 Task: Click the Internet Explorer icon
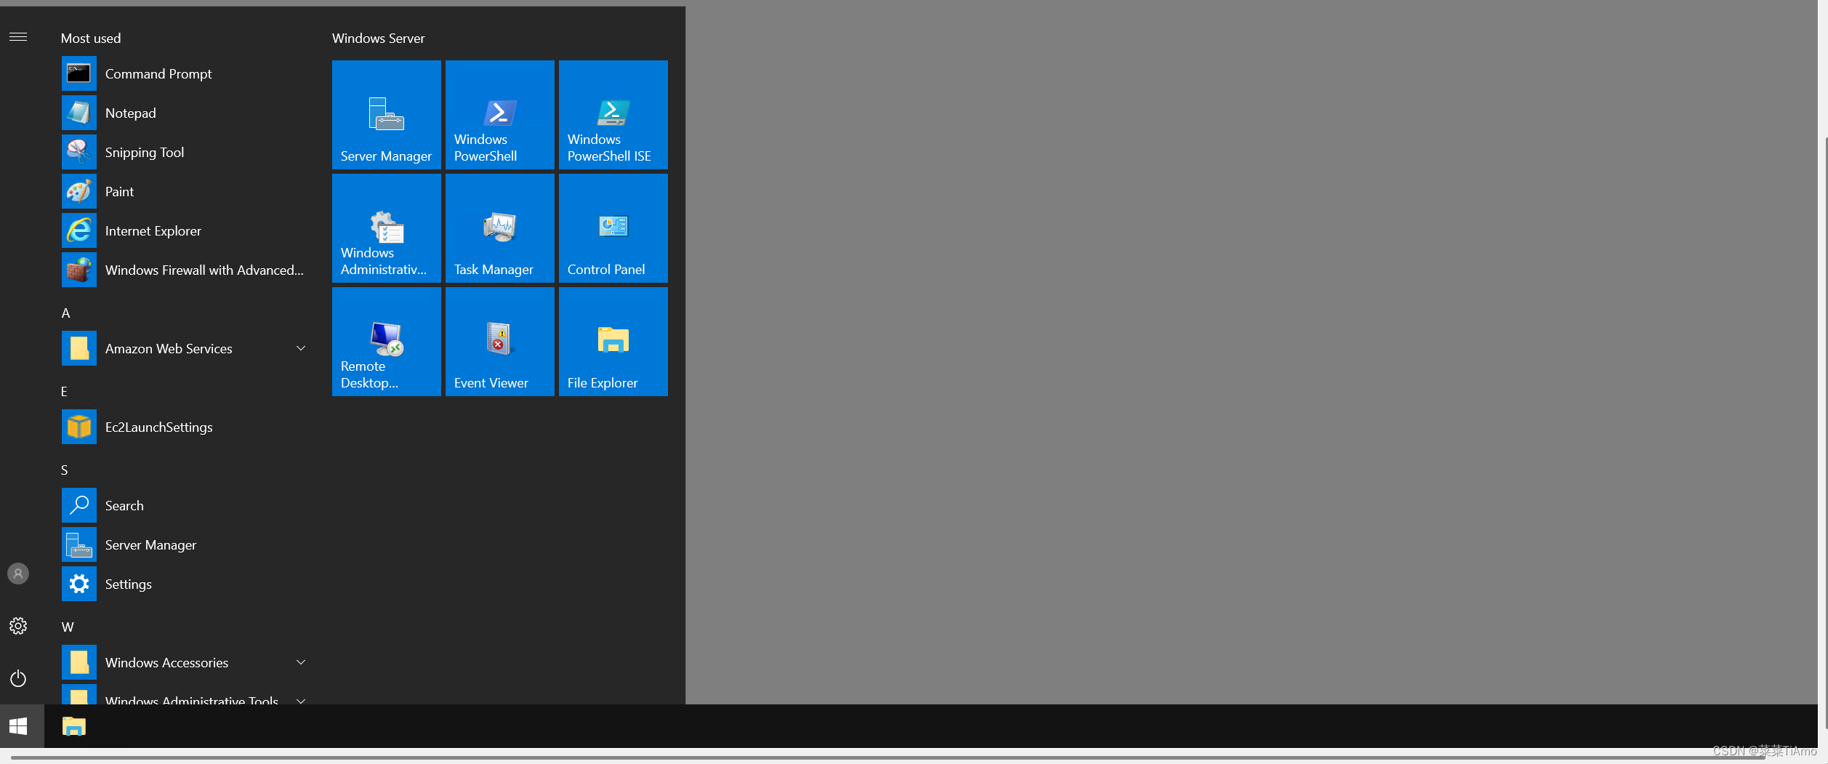coord(79,230)
